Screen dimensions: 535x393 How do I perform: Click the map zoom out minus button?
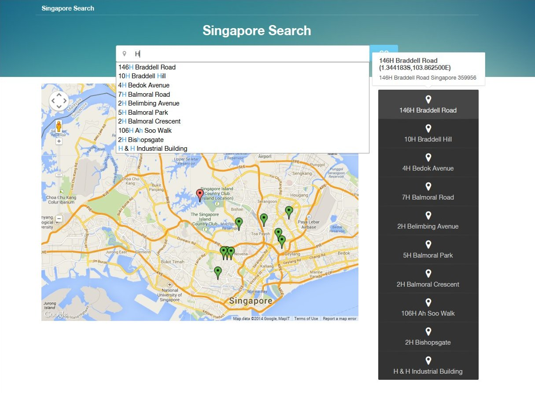click(59, 218)
